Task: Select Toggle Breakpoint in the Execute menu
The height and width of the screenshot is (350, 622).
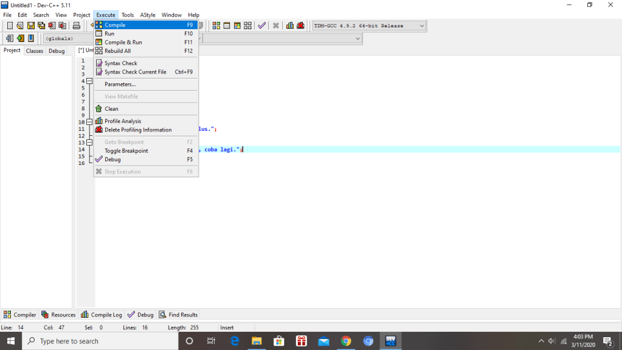Action: (126, 151)
